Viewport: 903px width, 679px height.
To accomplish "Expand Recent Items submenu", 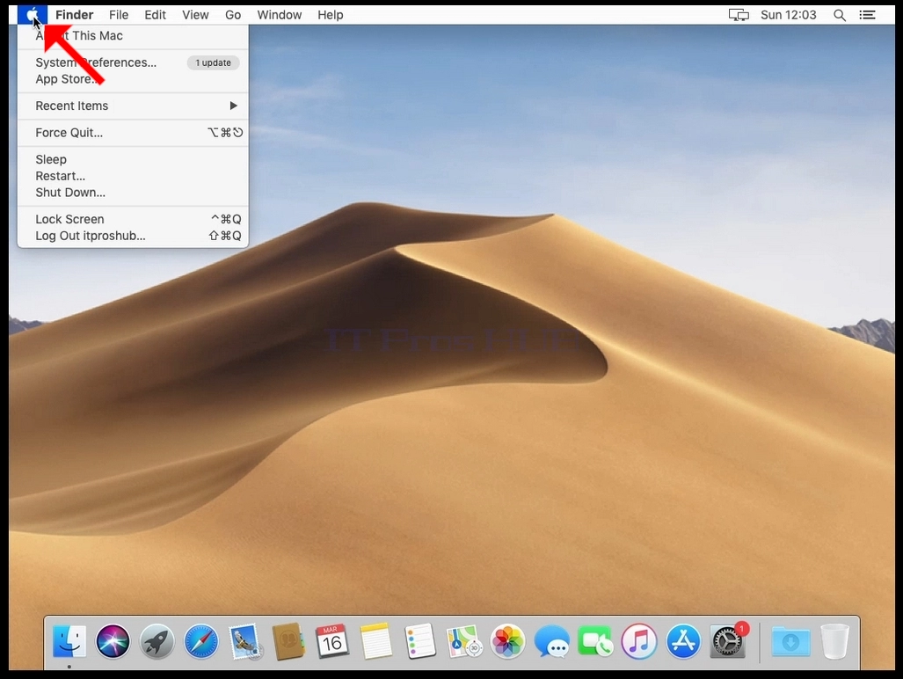I will point(133,106).
